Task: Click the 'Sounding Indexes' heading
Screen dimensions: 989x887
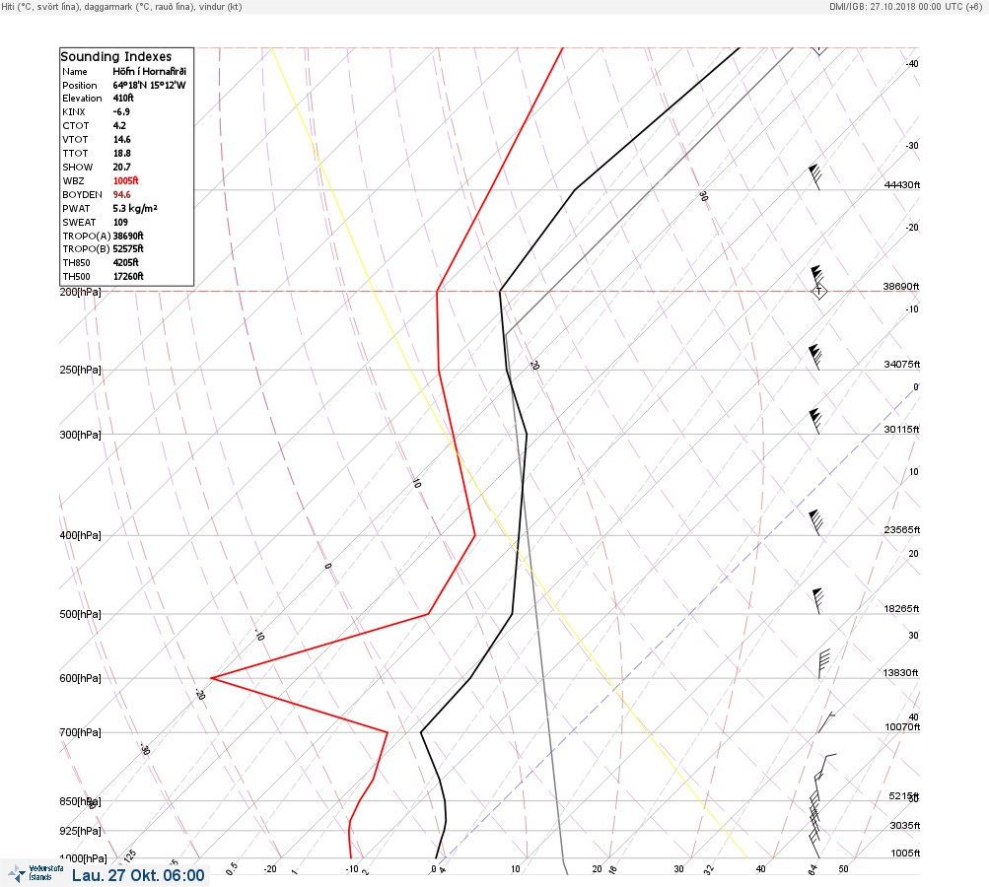Action: [116, 57]
